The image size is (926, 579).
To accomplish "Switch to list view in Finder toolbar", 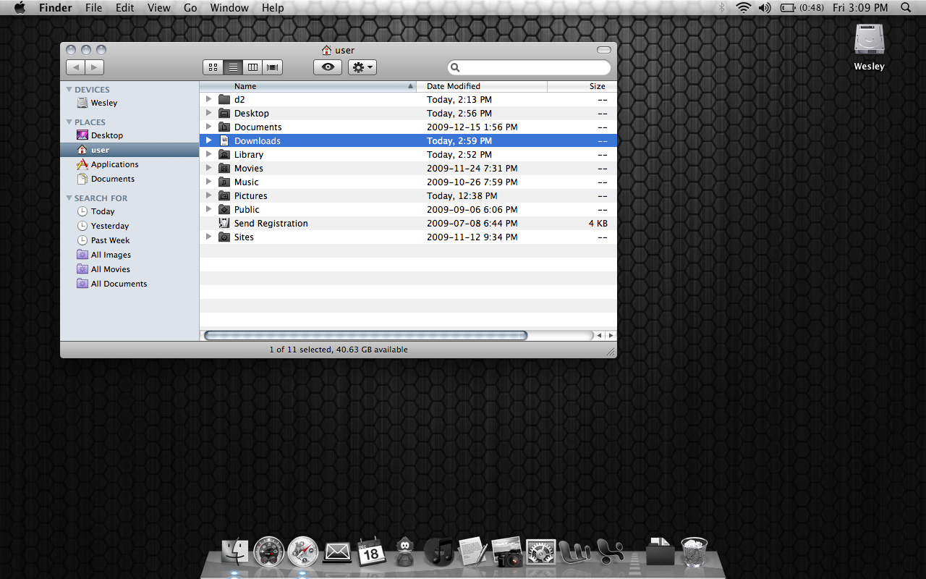I will click(233, 67).
